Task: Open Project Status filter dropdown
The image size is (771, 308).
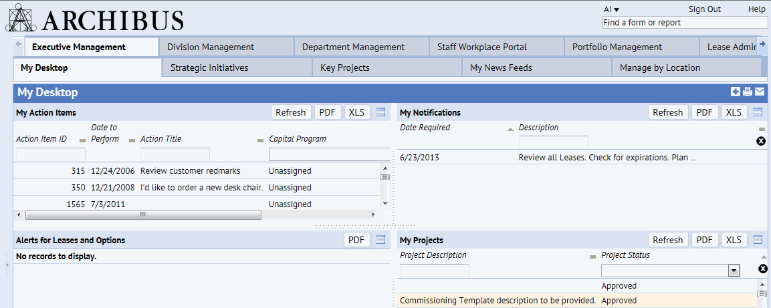Action: point(734,270)
